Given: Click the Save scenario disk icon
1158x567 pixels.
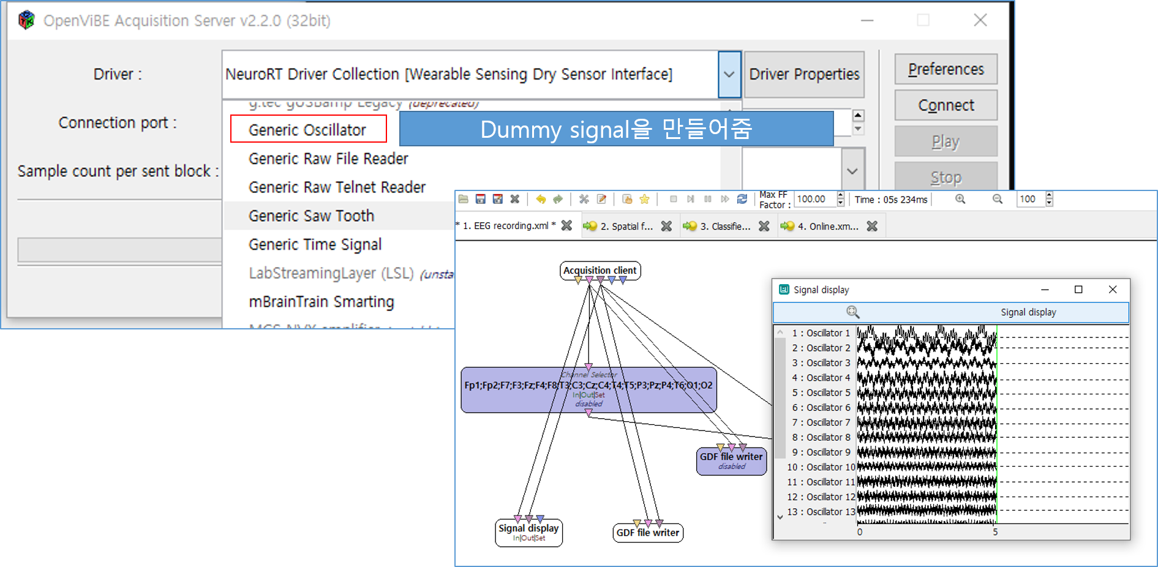Looking at the screenshot, I should pos(481,199).
